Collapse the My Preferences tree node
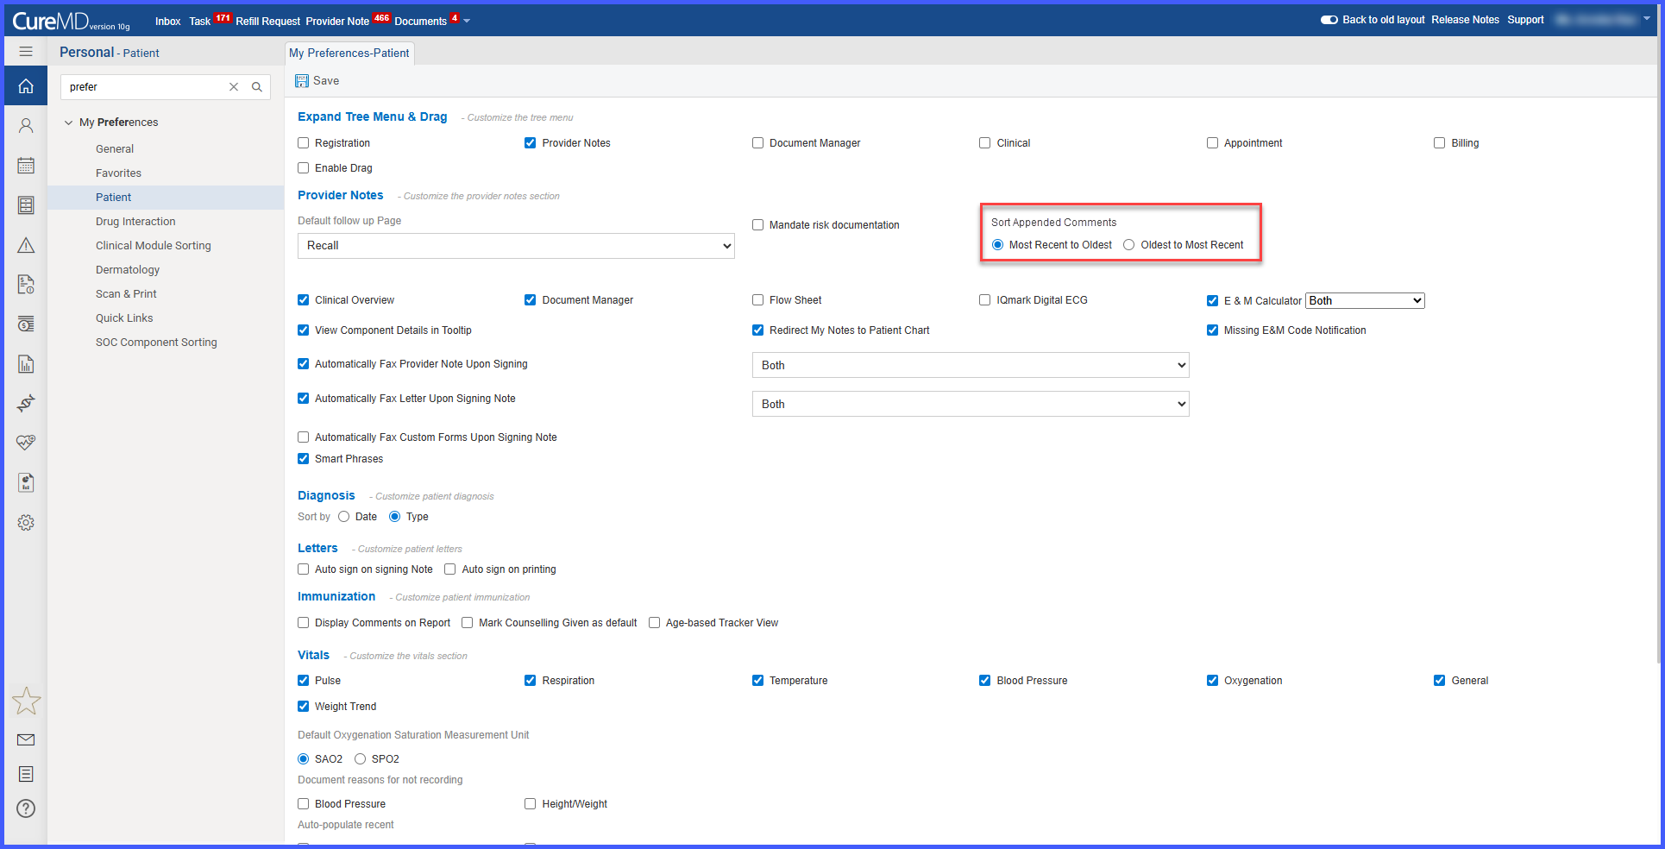Viewport: 1665px width, 849px height. 68,123
